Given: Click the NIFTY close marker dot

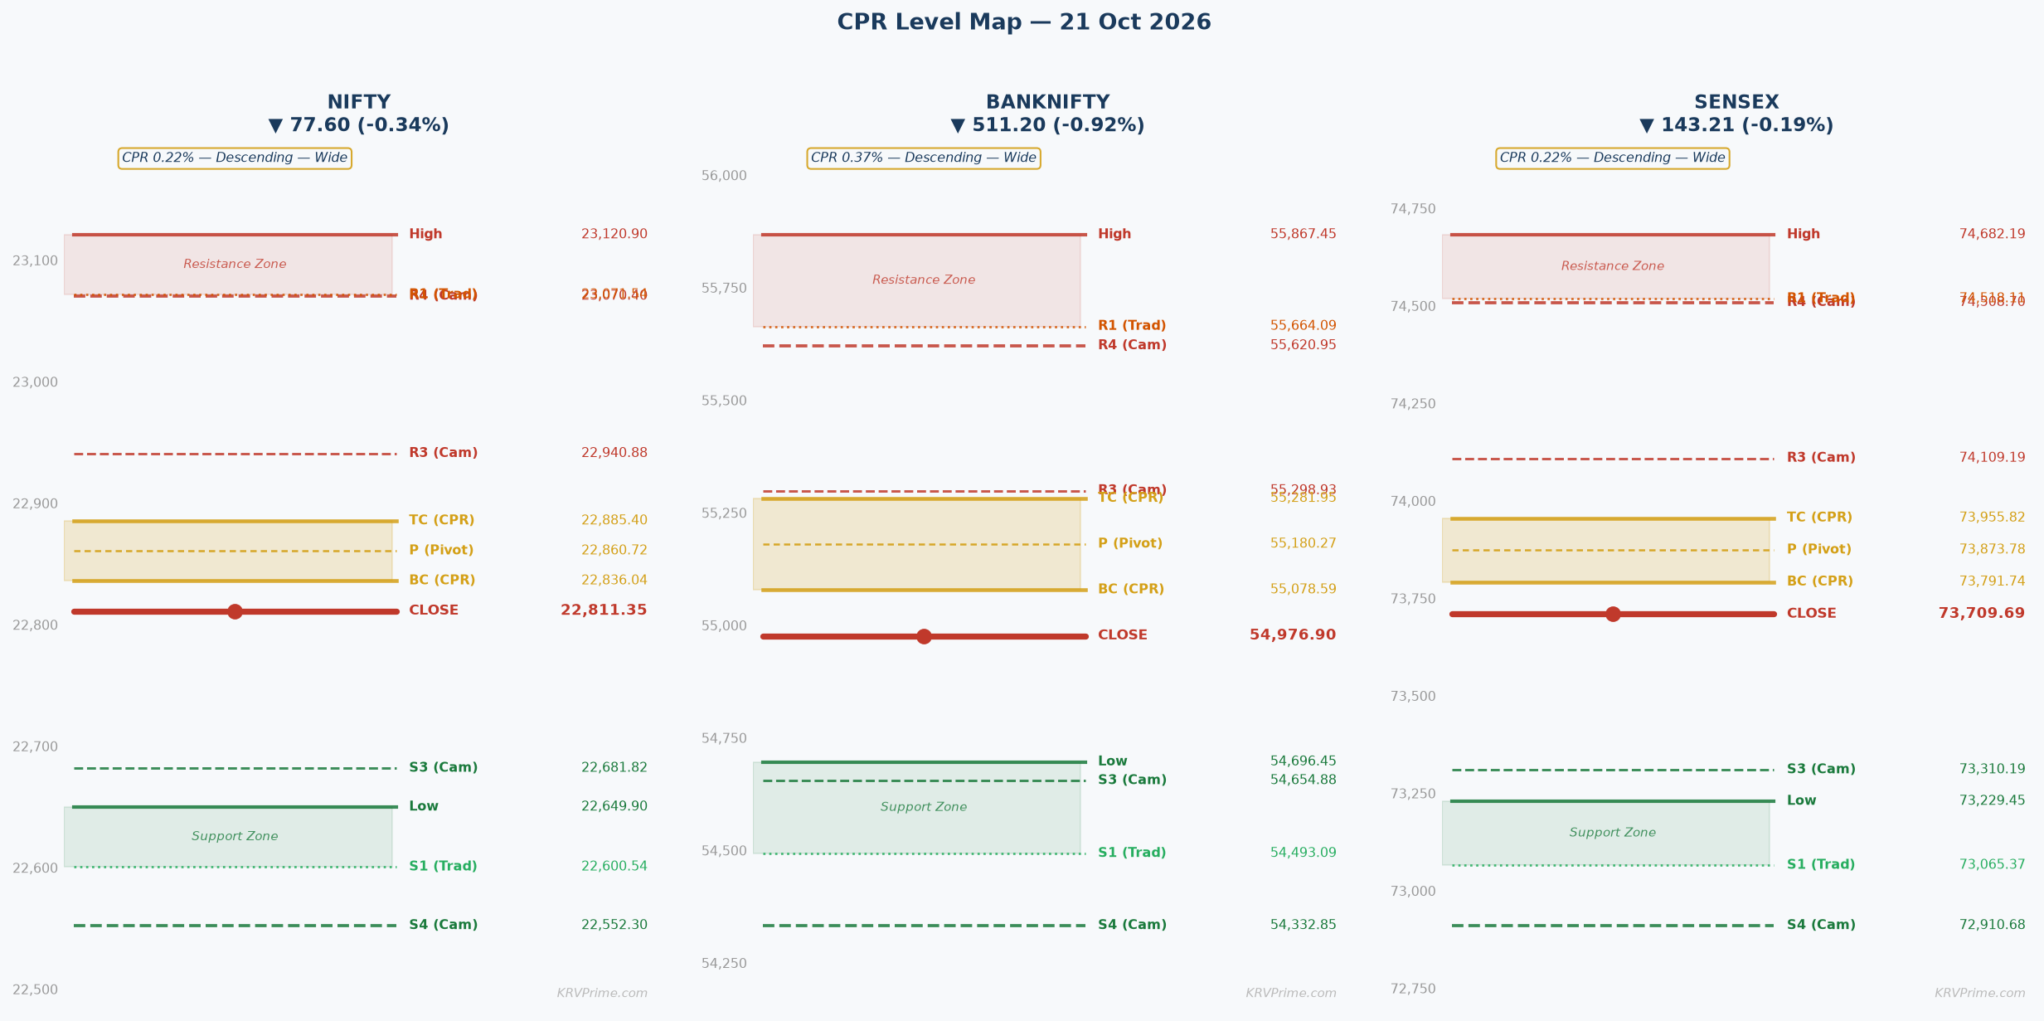Looking at the screenshot, I should [x=235, y=611].
